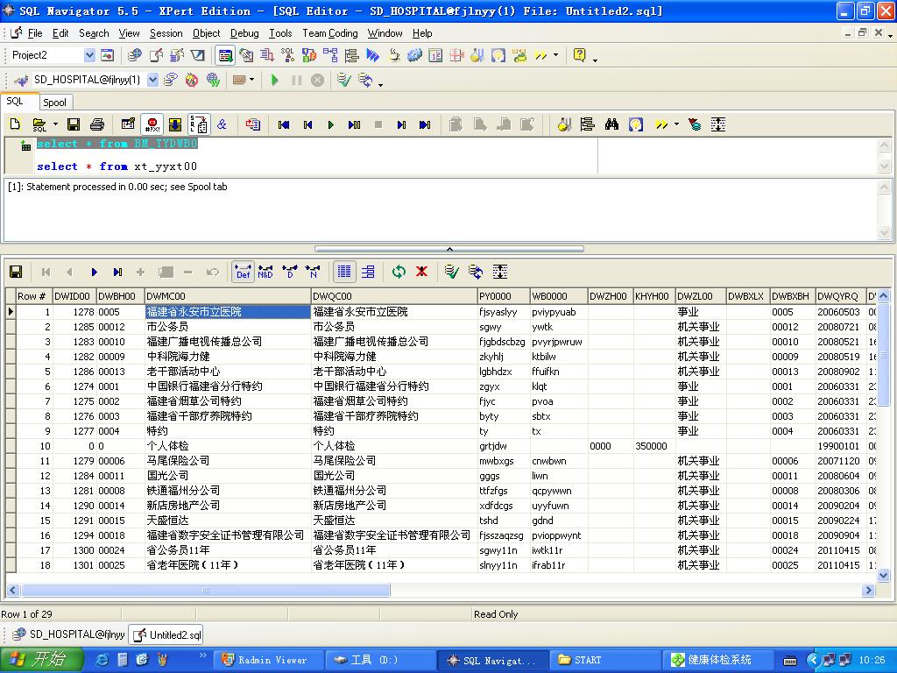Screen dimensions: 897x673
Task: Click the results horizontal scrollbar thumb
Action: pyautogui.click(x=205, y=590)
